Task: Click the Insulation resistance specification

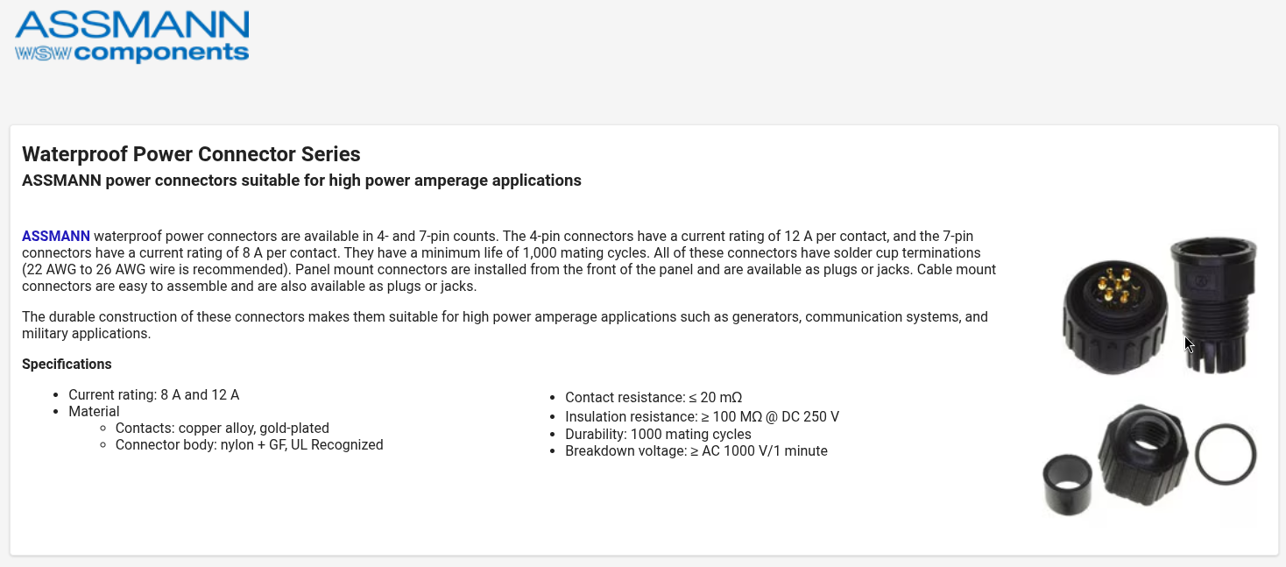Action: (x=702, y=416)
